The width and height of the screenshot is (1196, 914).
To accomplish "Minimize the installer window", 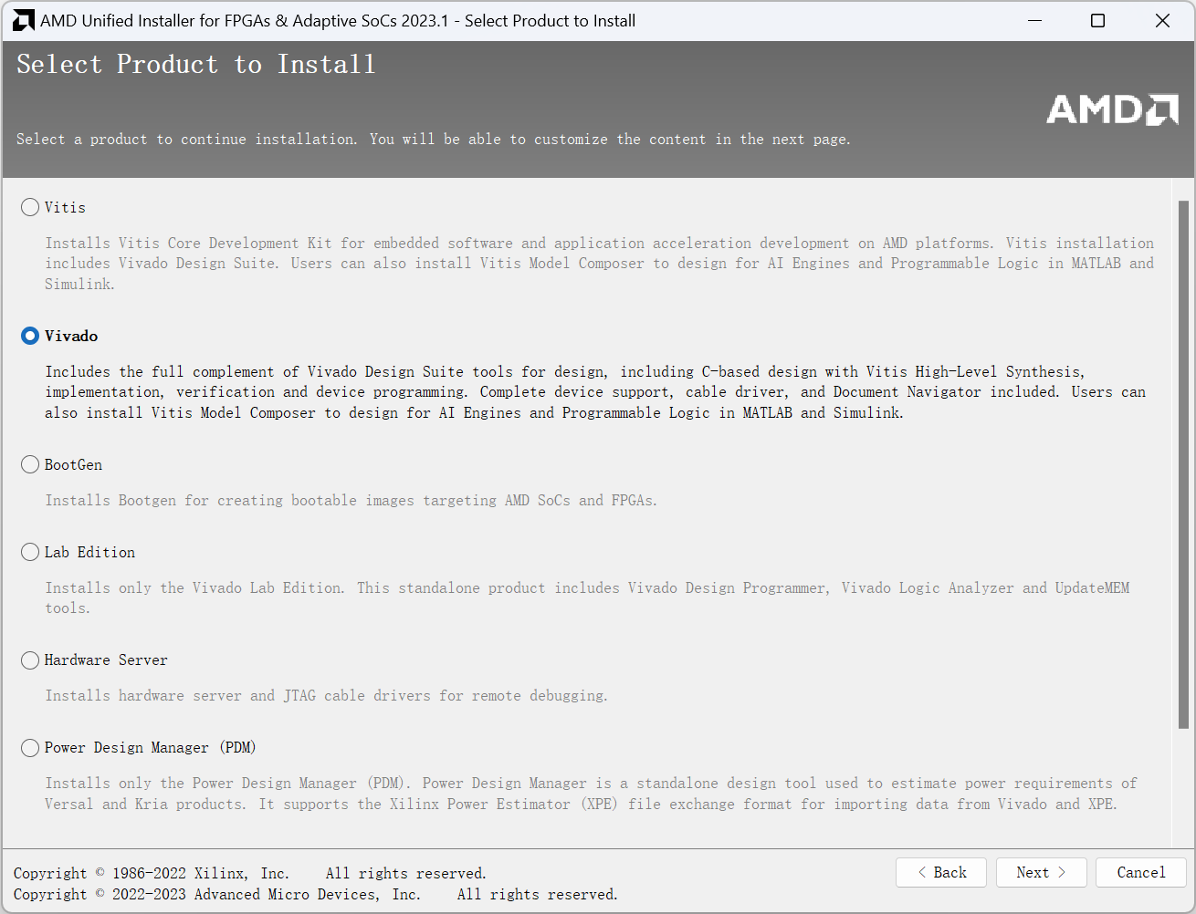I will 1034,20.
